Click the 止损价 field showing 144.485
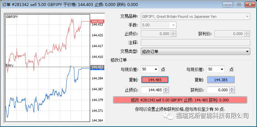 (x=152, y=90)
